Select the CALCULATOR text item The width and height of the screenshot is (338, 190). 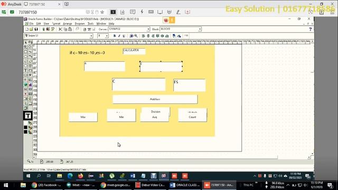(x=134, y=51)
